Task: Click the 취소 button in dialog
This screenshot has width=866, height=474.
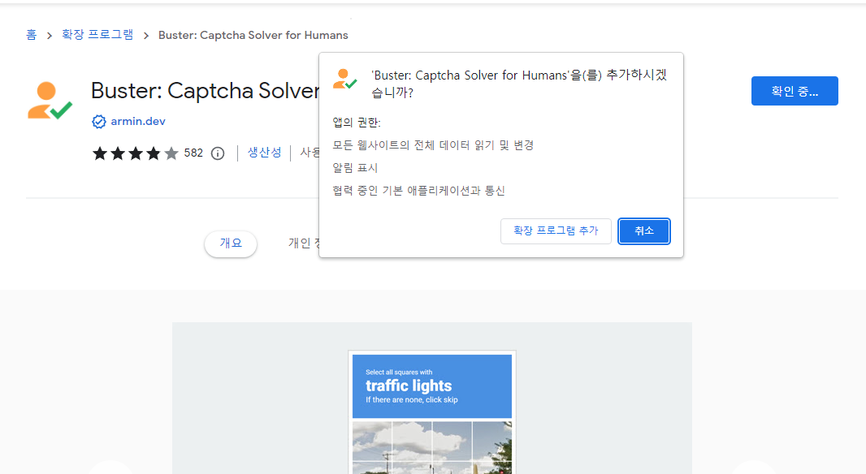Action: (x=644, y=231)
